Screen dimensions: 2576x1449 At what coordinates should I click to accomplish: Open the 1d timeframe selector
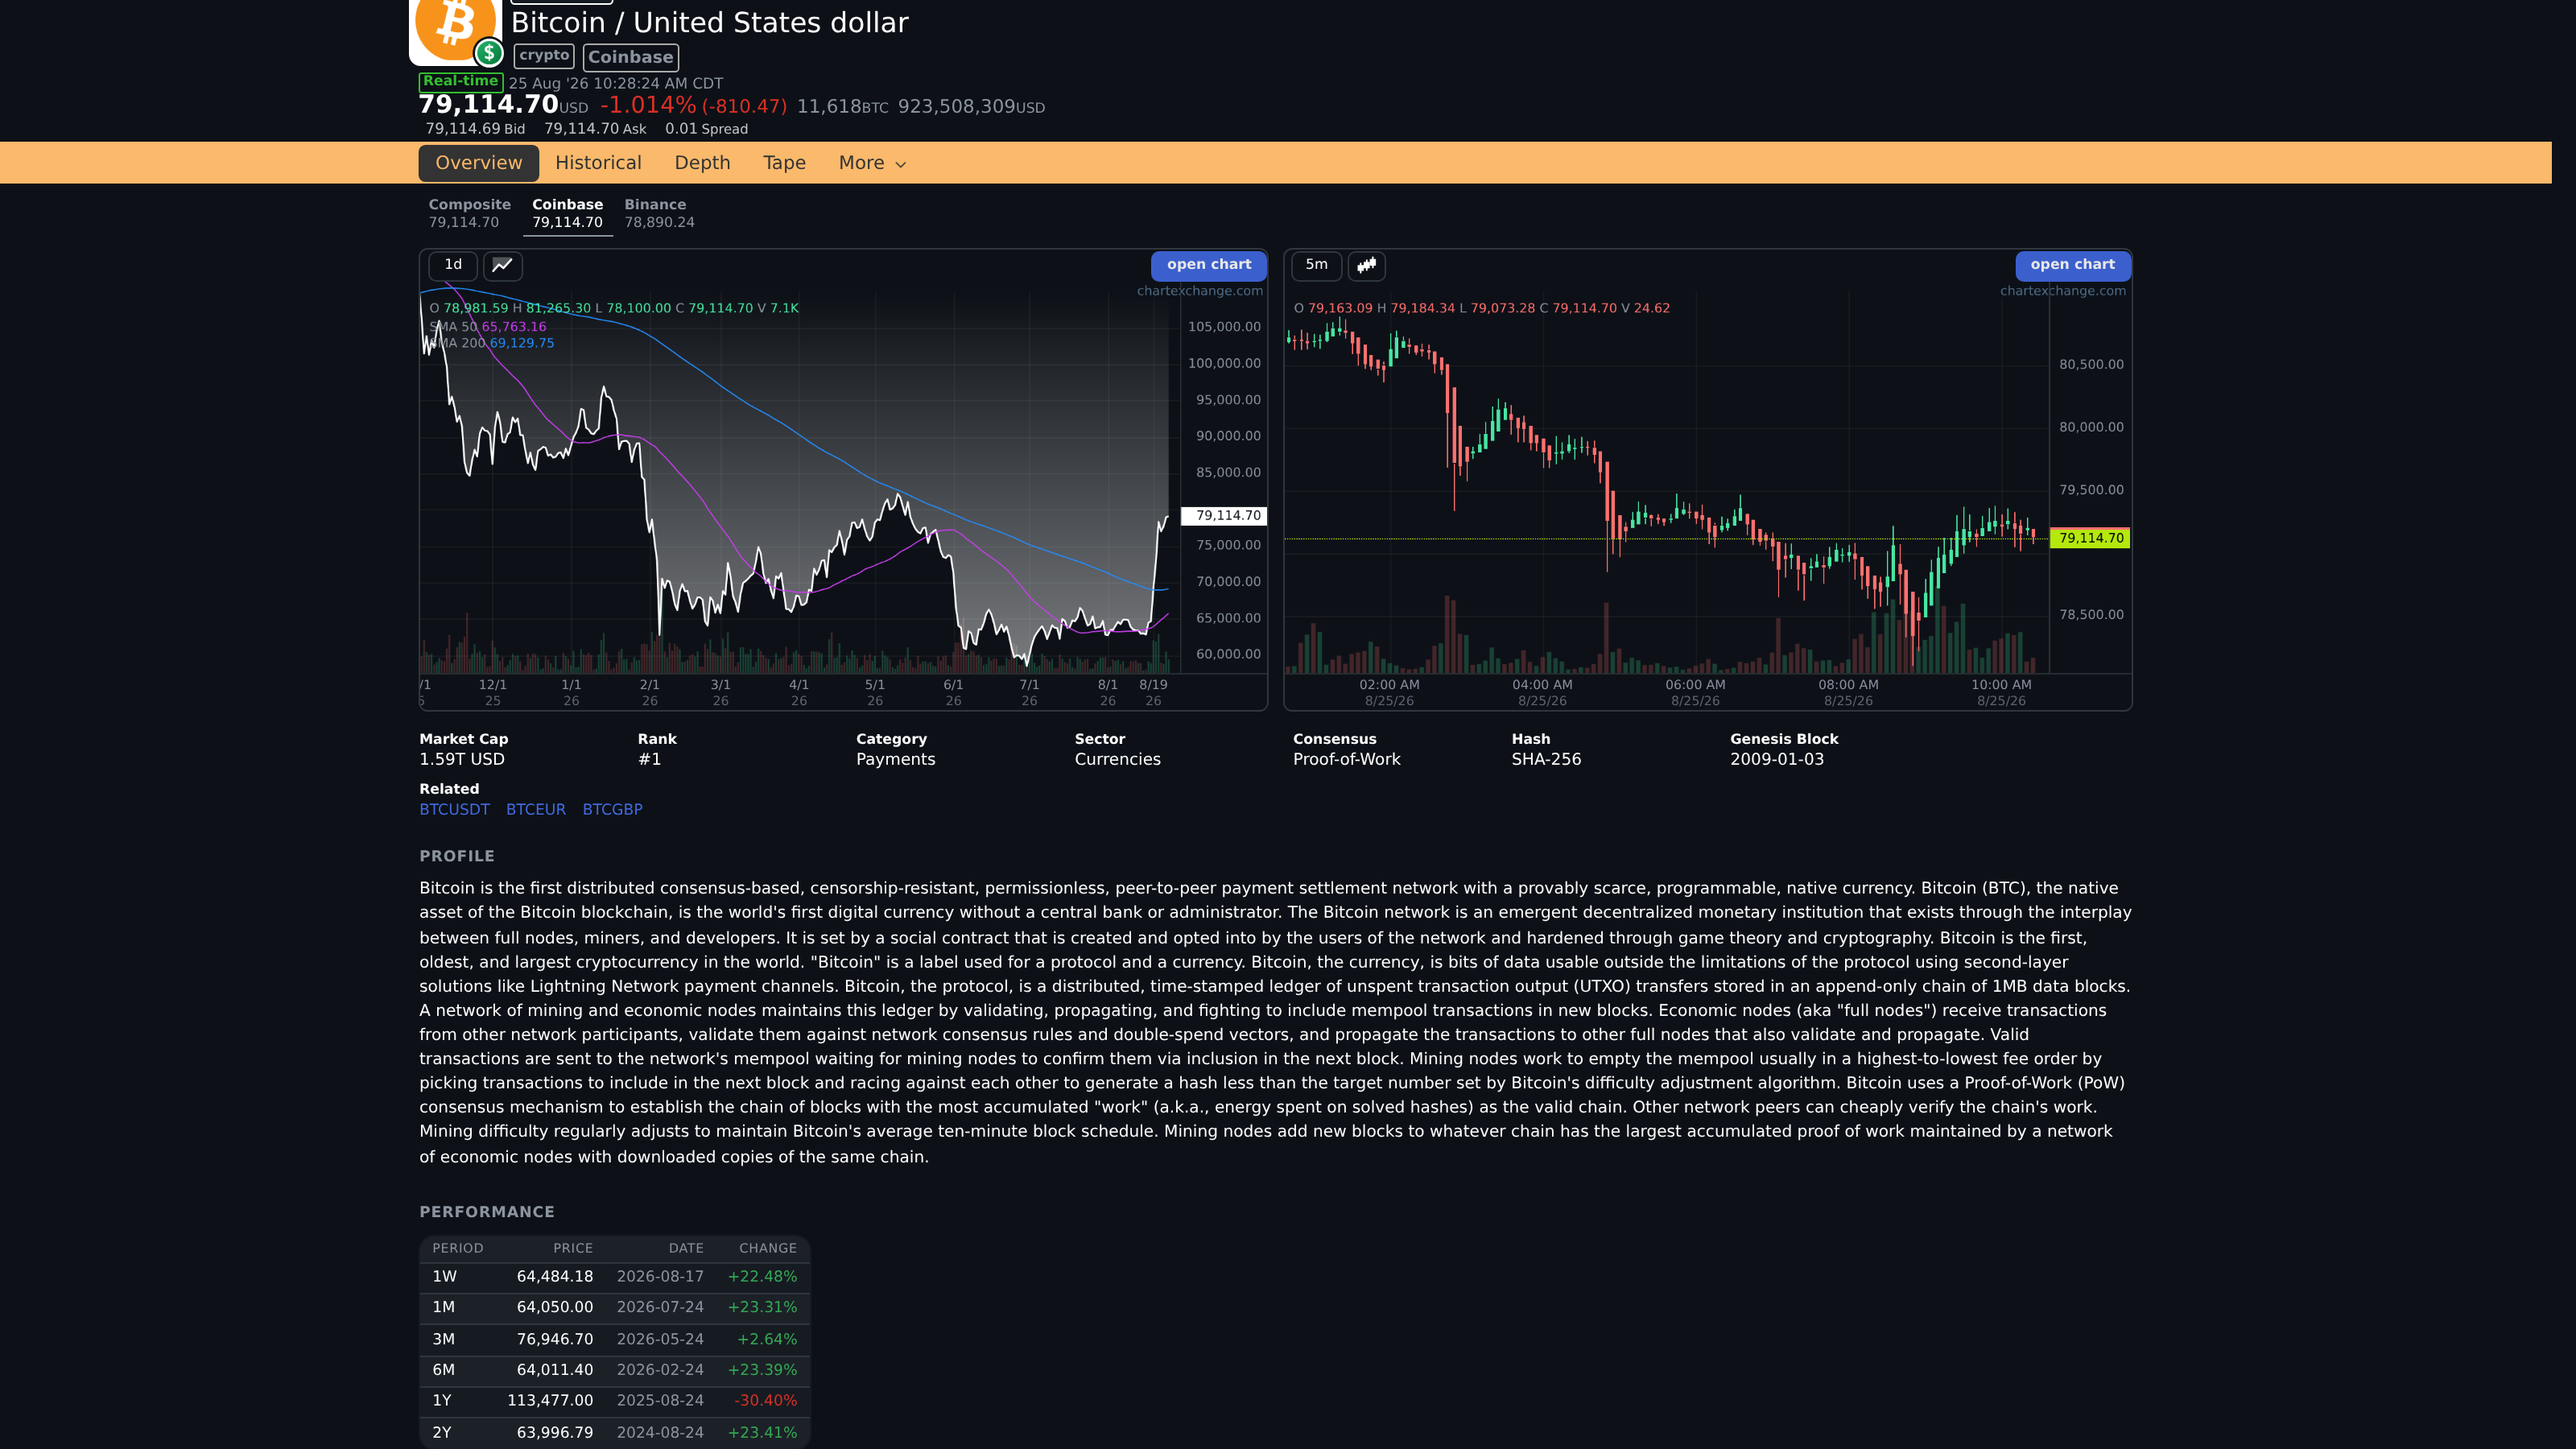[453, 265]
